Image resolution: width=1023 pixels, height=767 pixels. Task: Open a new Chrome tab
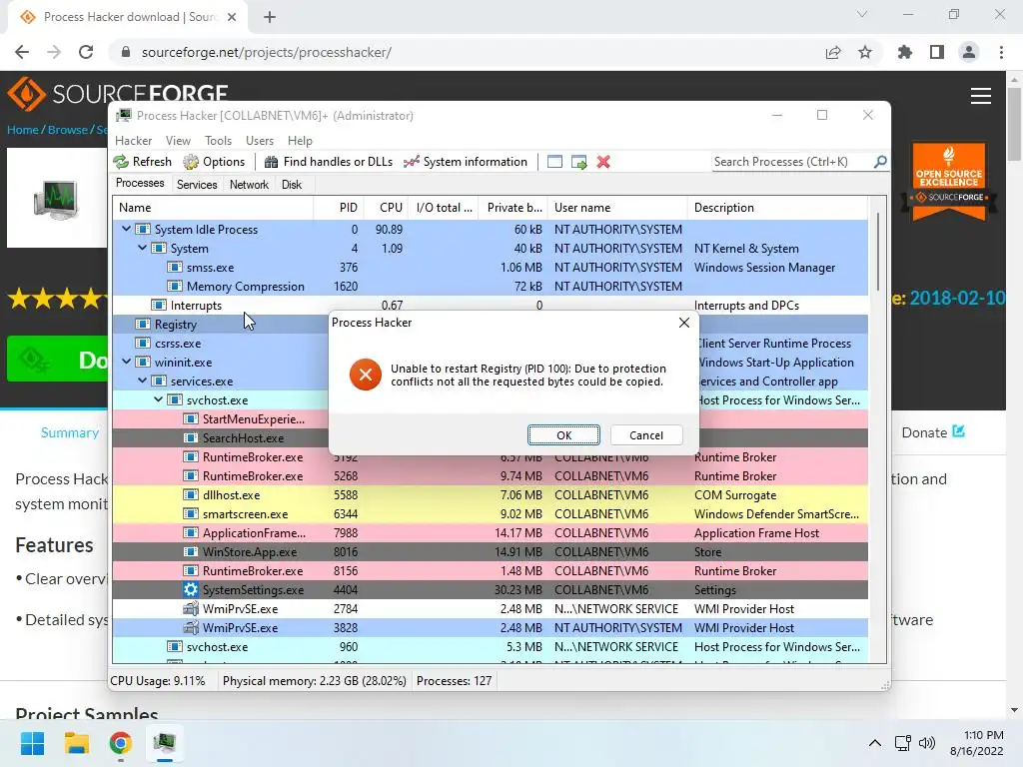pyautogui.click(x=270, y=17)
